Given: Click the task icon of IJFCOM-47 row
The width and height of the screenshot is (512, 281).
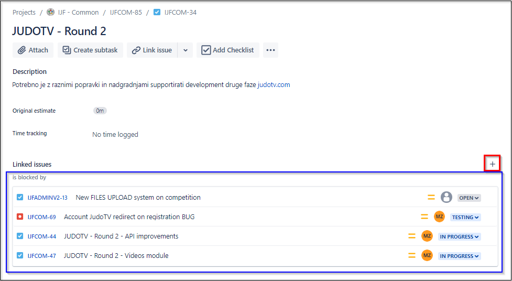Looking at the screenshot, I should click(x=20, y=255).
